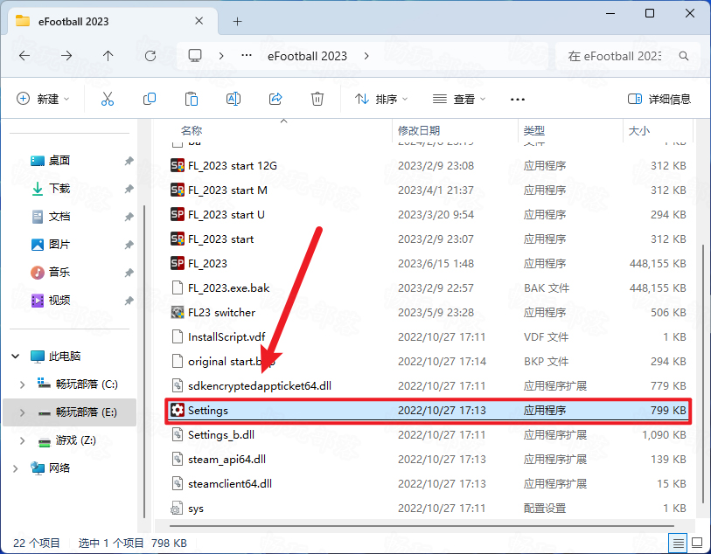The width and height of the screenshot is (711, 554).
Task: Select the FL_2023 start M file
Action: tap(227, 190)
